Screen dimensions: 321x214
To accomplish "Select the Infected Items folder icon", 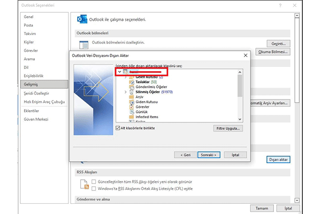I will (x=132, y=117).
